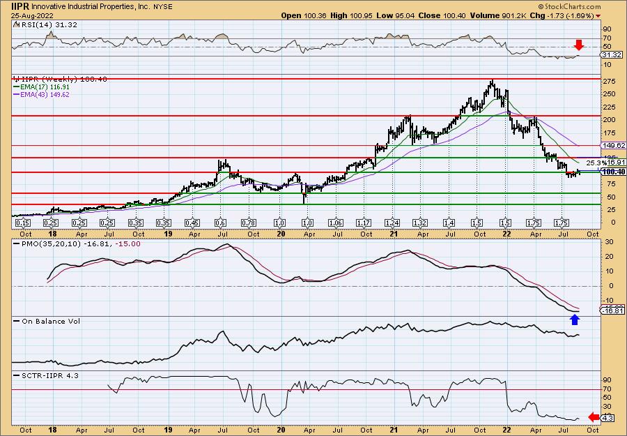This screenshot has width=627, height=436.
Task: Click the company name Innovative Industrial Properties, Inc.
Action: coord(91,7)
